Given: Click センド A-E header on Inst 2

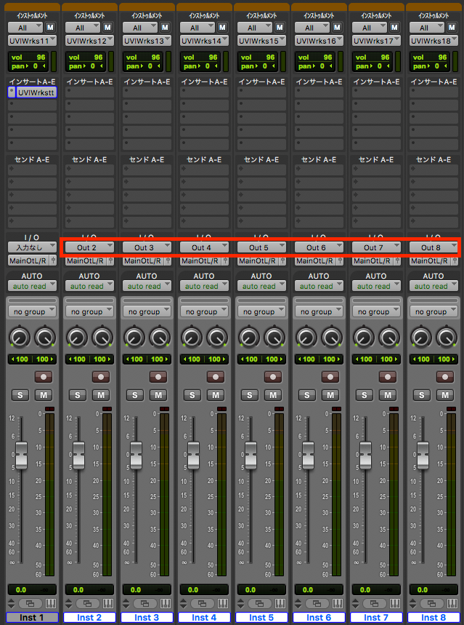Looking at the screenshot, I should 89,159.
